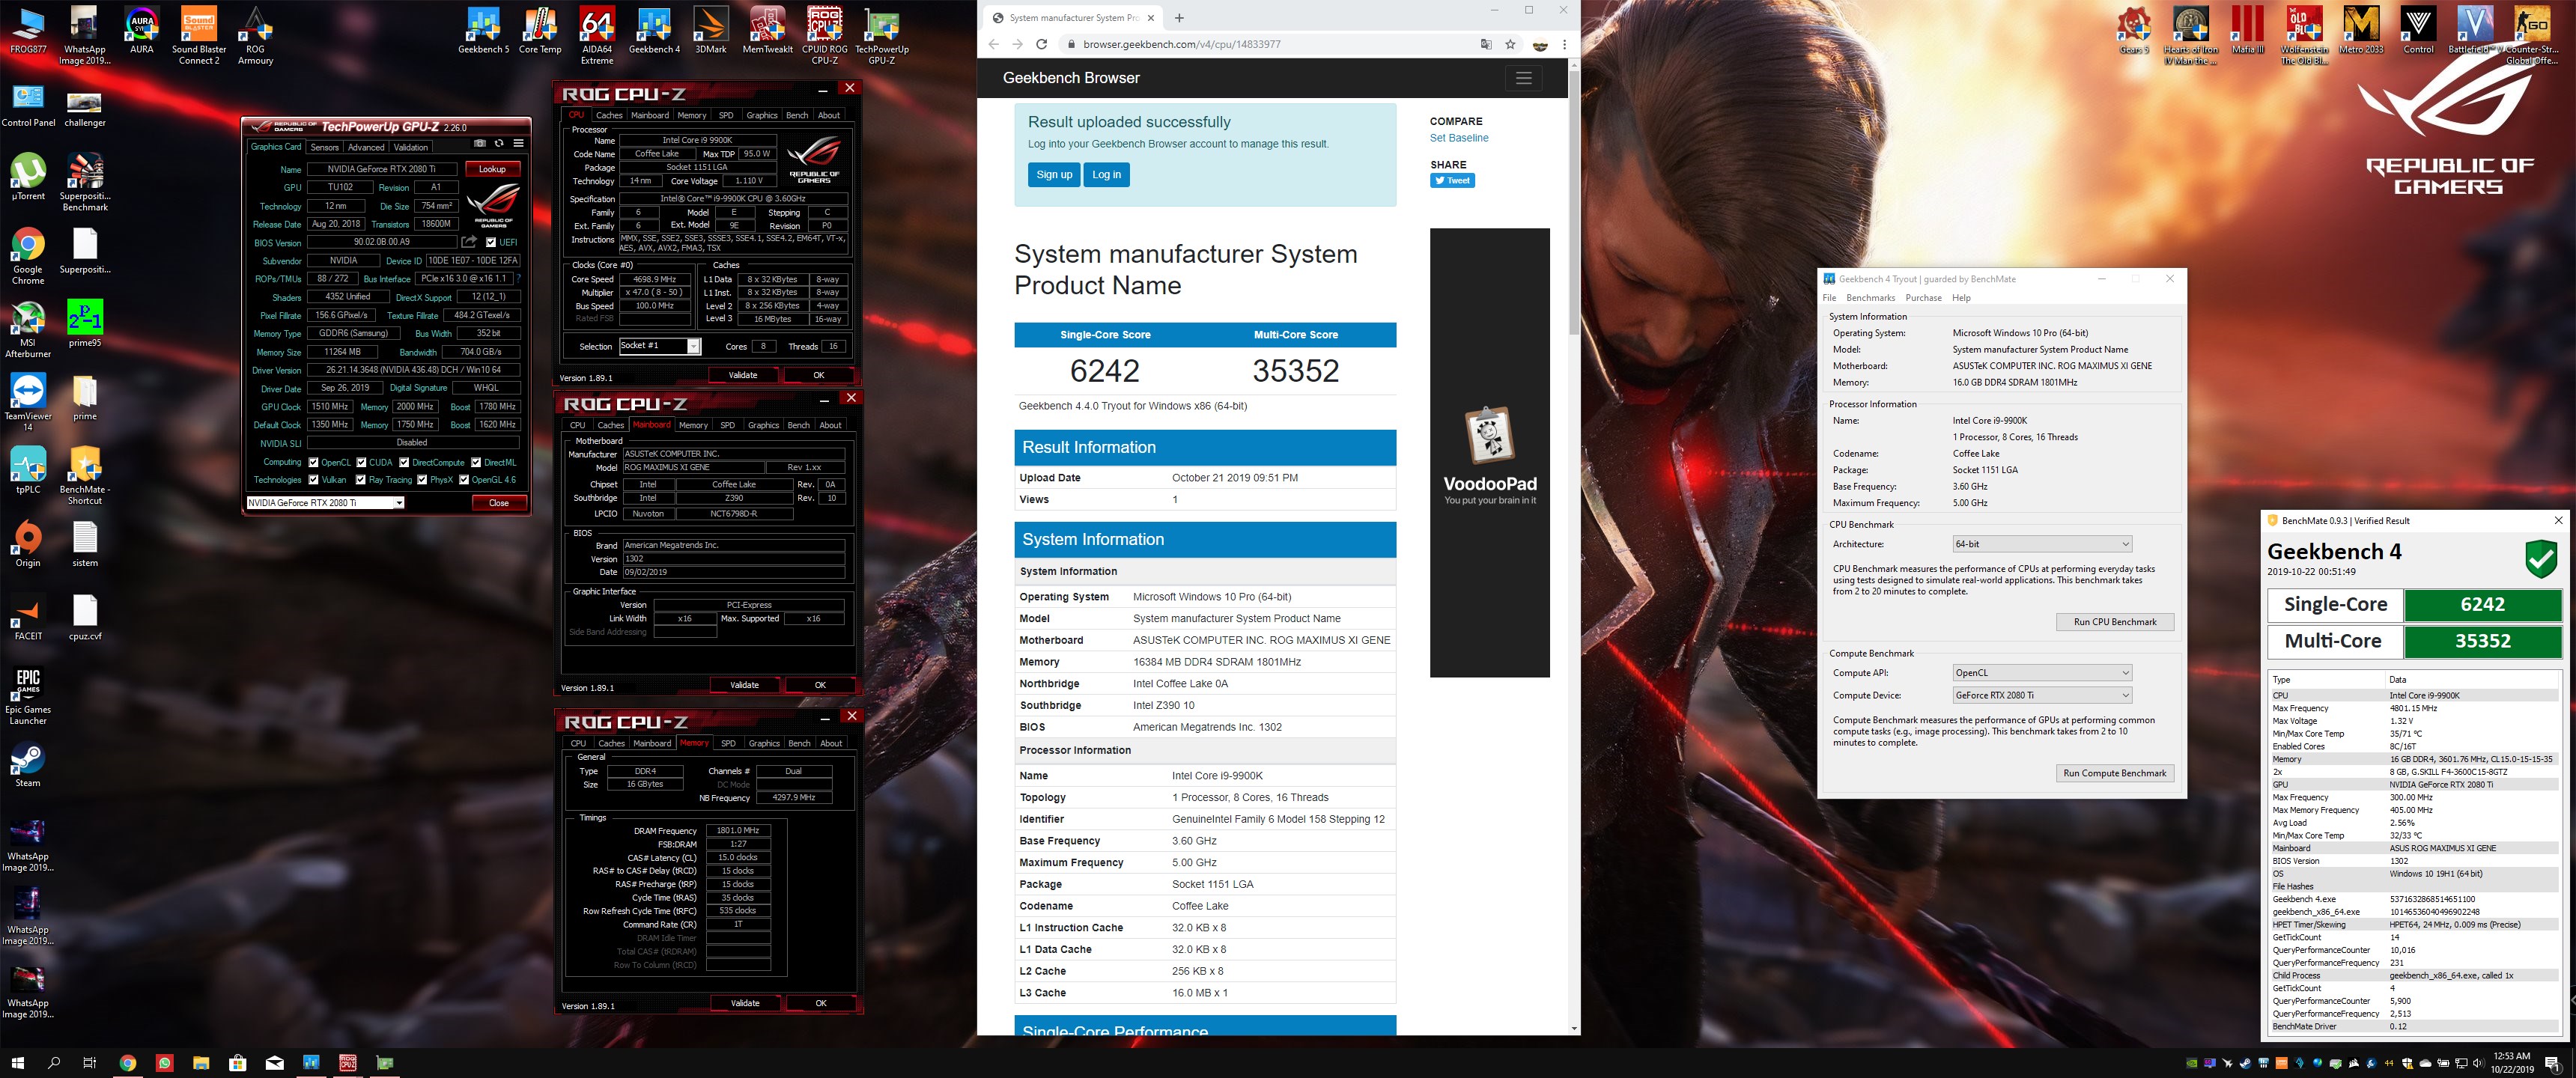Open the Caches tab in top CPU-Z window
2576x1078 pixels.
[609, 115]
